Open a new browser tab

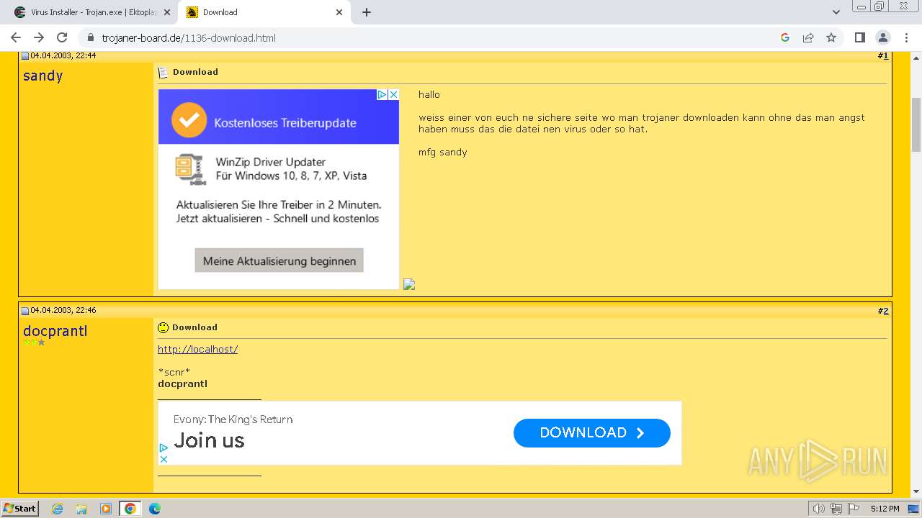367,12
